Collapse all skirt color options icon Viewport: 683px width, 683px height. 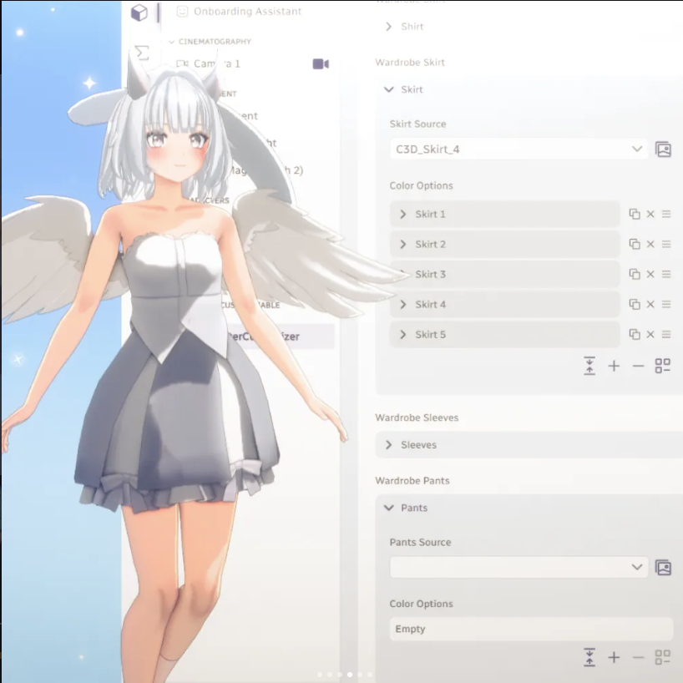(x=589, y=366)
